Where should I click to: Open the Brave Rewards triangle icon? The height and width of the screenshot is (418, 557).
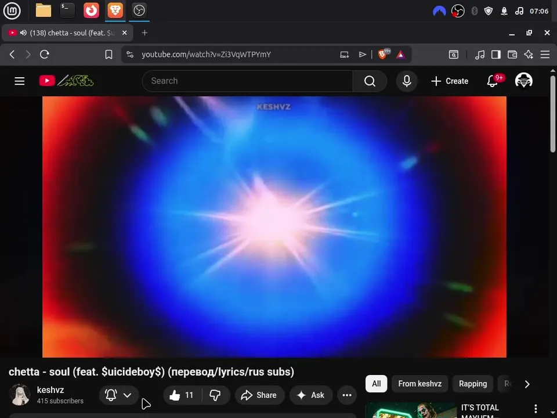click(x=401, y=55)
